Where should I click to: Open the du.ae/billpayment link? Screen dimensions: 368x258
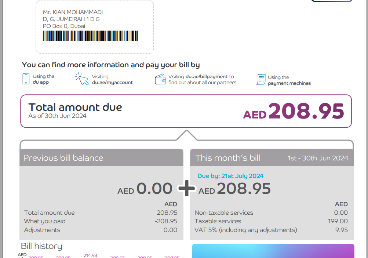click(x=207, y=77)
